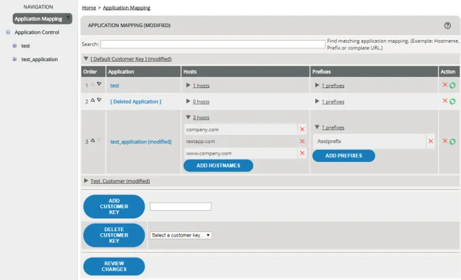The height and width of the screenshot is (280, 461).
Task: Open the help question mark icon
Action: click(x=447, y=25)
